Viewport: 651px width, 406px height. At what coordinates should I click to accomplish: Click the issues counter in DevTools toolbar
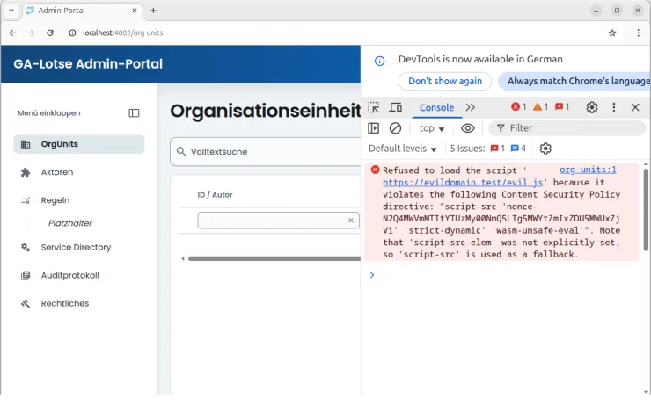[562, 107]
